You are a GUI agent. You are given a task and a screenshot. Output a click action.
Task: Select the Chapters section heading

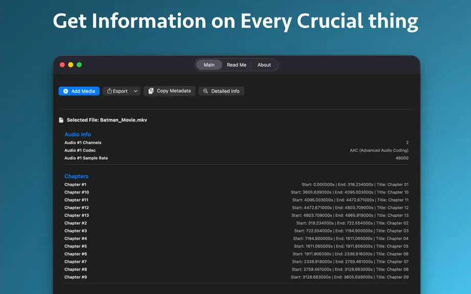76,177
